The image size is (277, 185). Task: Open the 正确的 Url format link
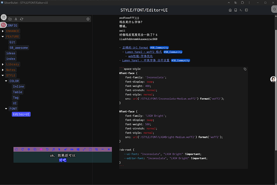click(x=135, y=47)
